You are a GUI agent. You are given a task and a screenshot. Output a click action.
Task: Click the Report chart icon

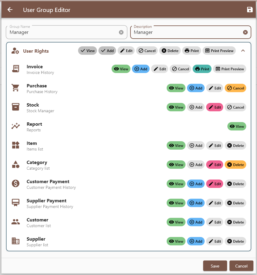coord(16,126)
